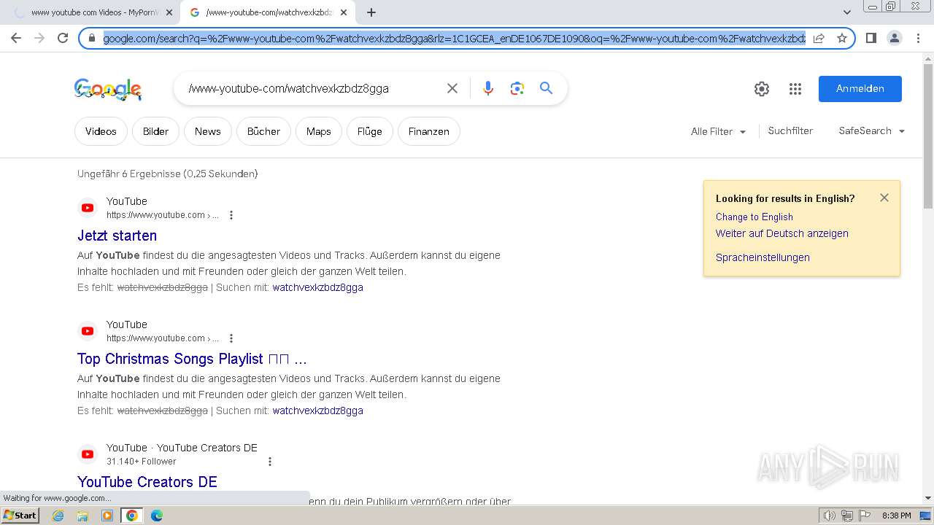Focus the Google search query box
Viewport: 934px width, 525px height.
[x=310, y=88]
